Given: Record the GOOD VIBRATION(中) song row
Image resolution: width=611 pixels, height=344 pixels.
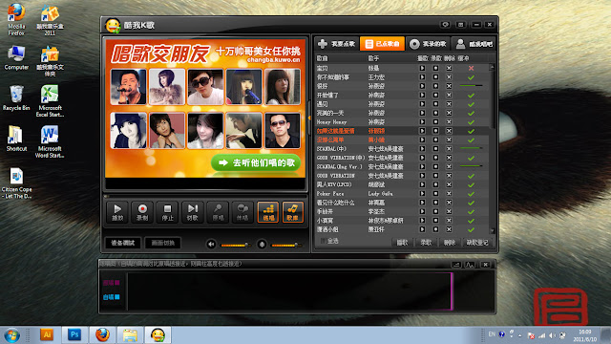Looking at the screenshot, I should click(x=435, y=158).
